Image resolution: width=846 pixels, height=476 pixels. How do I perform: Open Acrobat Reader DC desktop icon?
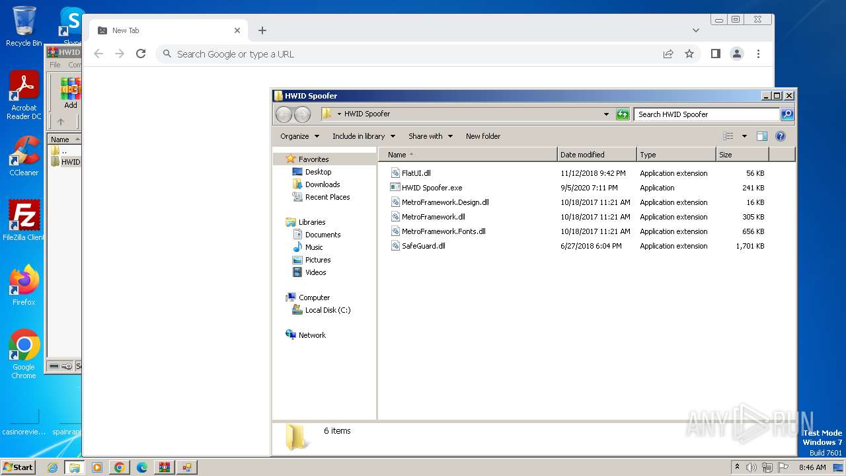pos(24,96)
